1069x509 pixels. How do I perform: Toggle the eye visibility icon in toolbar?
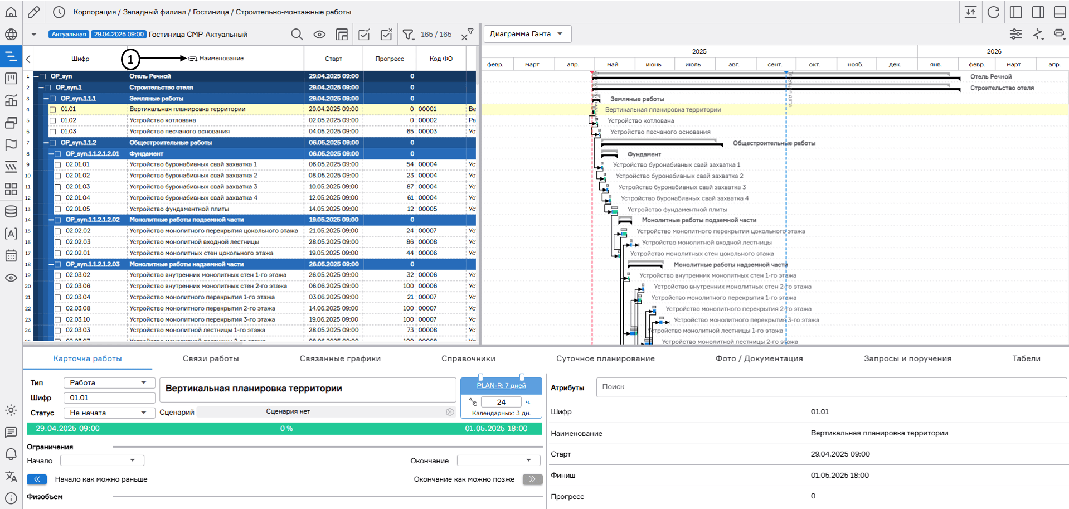click(x=319, y=35)
